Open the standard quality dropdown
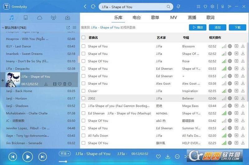Image resolution: width=249 pixels, height=165 pixels. pos(65,154)
